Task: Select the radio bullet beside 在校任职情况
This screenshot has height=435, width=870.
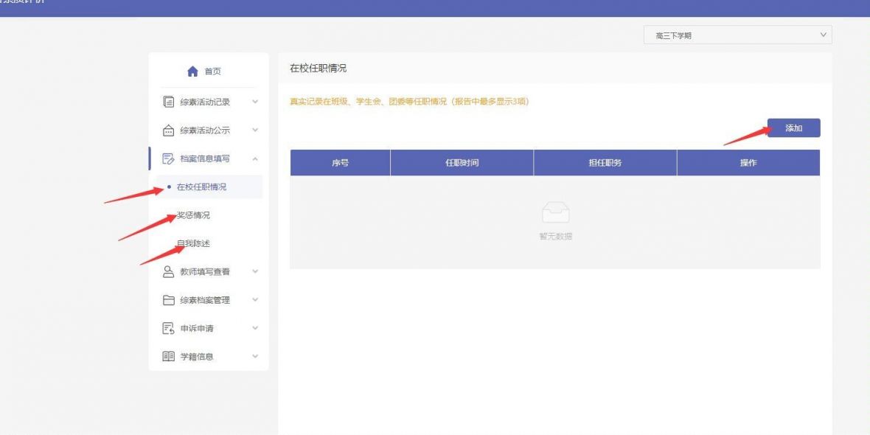Action: pyautogui.click(x=168, y=187)
